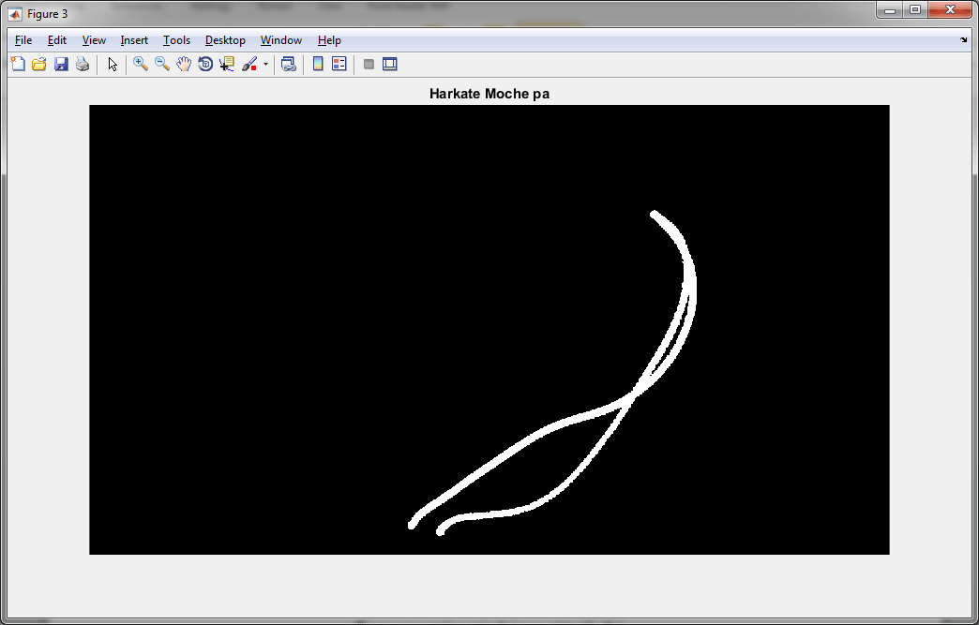Open the Window menu

click(x=281, y=40)
